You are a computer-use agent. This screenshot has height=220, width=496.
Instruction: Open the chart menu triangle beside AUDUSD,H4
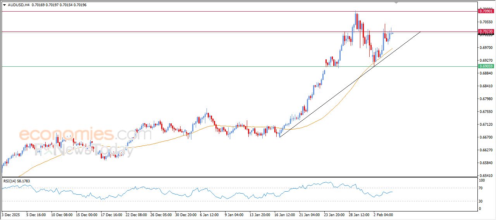(4, 5)
